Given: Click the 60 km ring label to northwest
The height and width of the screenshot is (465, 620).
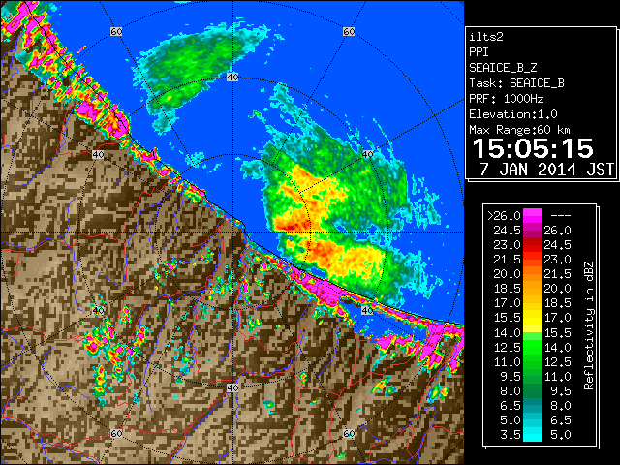Looking at the screenshot, I should (116, 31).
